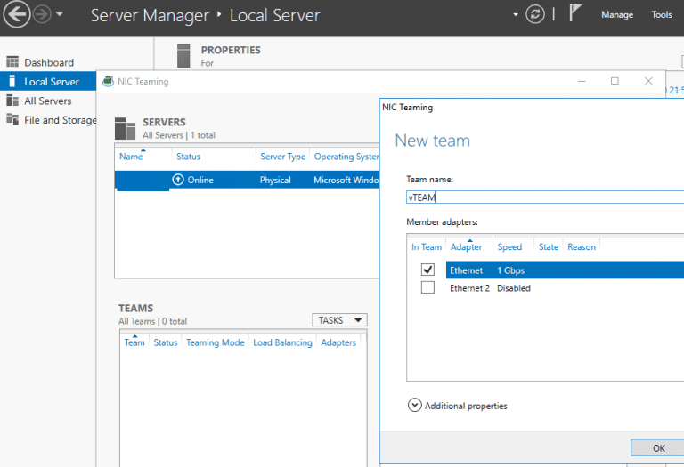Expand Additional properties section
This screenshot has height=467, width=684.
[x=414, y=405]
